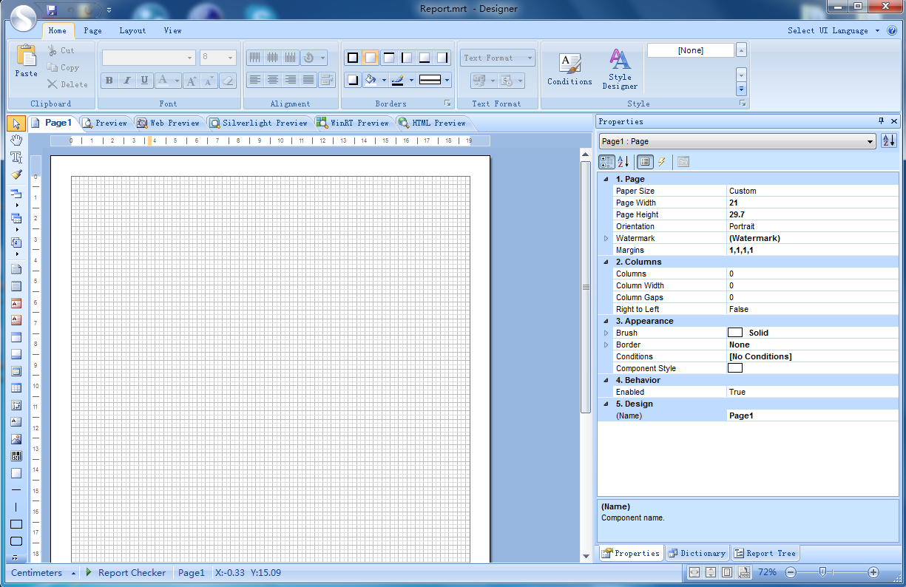Click the horizontal line shape tool
Image resolution: width=906 pixels, height=587 pixels.
click(16, 490)
